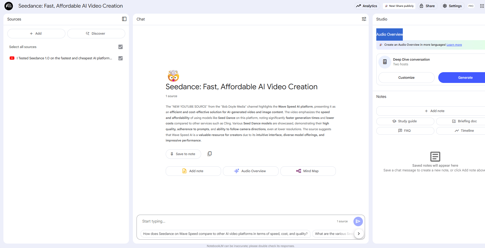Select 'What are the various' suggested question
Image resolution: width=485 pixels, height=248 pixels.
pos(333,234)
